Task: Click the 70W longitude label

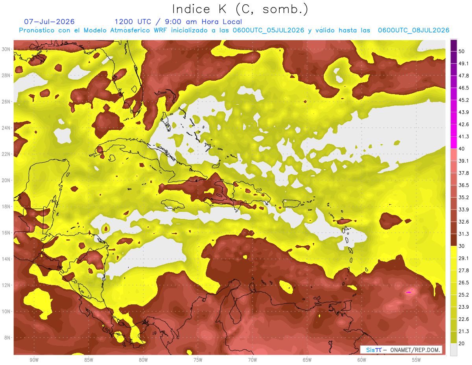Action: coord(253,360)
